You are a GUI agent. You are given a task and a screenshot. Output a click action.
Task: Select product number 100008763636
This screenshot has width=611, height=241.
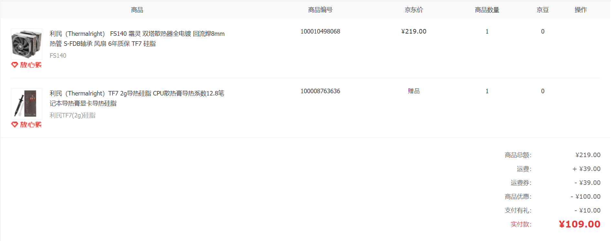320,91
